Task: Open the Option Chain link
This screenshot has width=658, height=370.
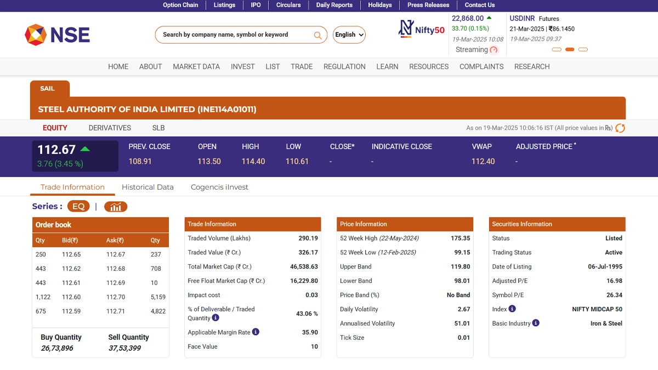Action: tap(180, 5)
